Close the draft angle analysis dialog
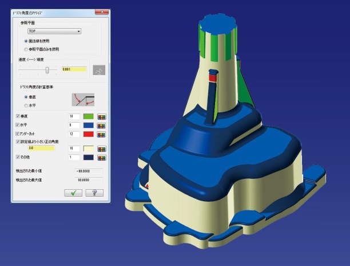The width and height of the screenshot is (350, 266). pyautogui.click(x=100, y=11)
